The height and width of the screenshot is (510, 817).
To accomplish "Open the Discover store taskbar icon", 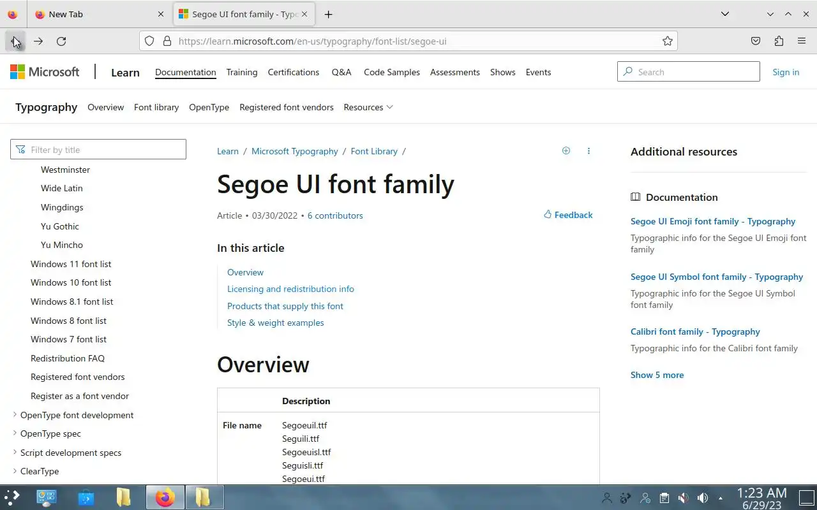I will pos(86,497).
